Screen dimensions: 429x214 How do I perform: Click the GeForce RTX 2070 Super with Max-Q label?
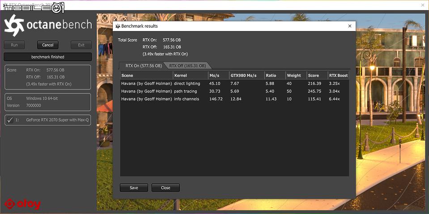pos(57,120)
